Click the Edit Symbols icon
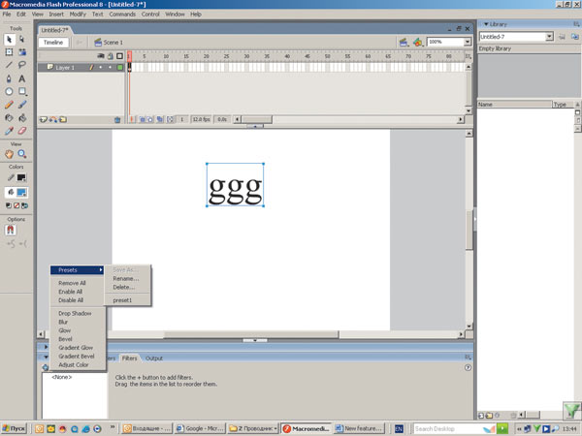This screenshot has height=436, width=582. 418,43
